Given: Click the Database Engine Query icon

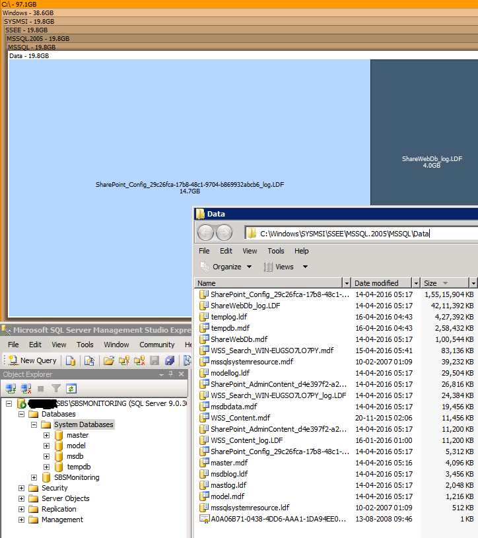Looking at the screenshot, I should pyautogui.click(x=71, y=360).
